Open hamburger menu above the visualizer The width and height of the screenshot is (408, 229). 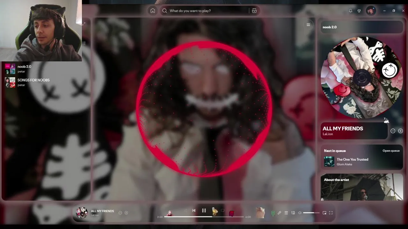click(308, 25)
